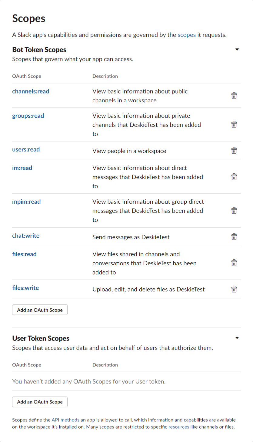Delete the channels:read scope
Viewport: 253px width, 442px height.
click(234, 96)
